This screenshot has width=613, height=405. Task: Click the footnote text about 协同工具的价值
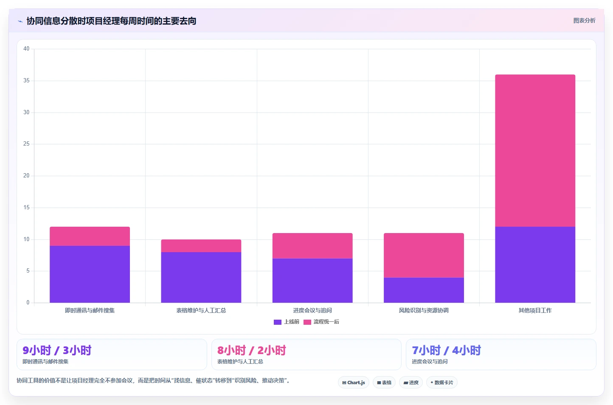click(154, 380)
